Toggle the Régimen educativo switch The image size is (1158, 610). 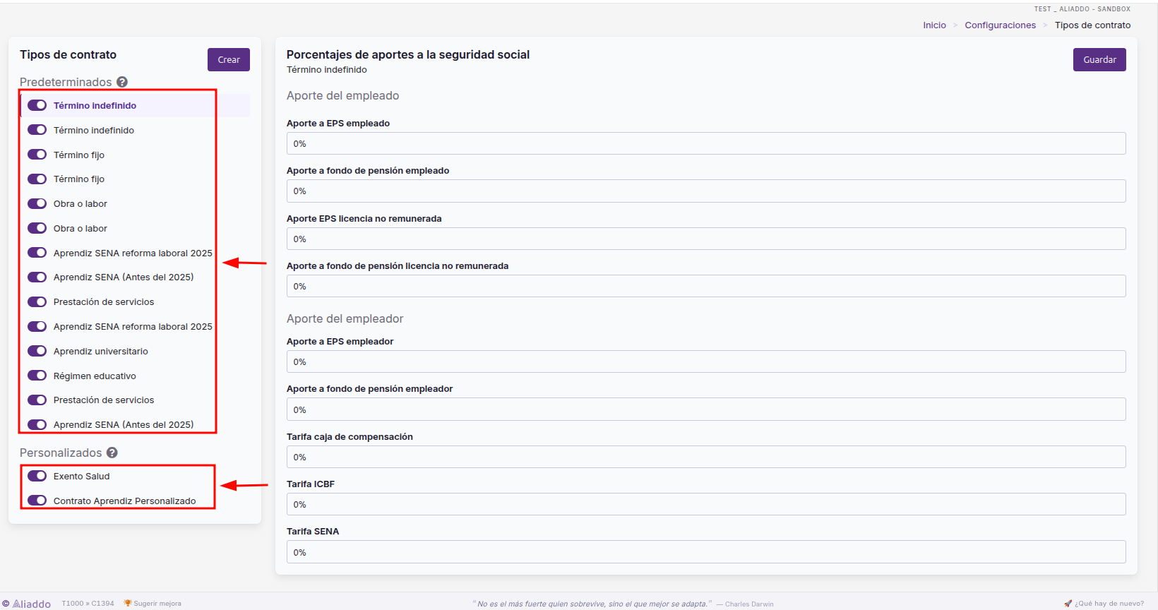(x=37, y=376)
